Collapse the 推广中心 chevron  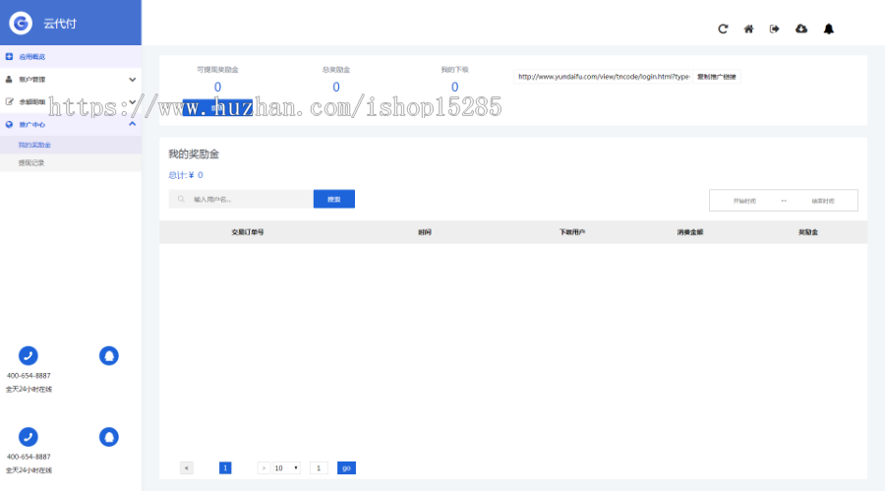pos(132,124)
